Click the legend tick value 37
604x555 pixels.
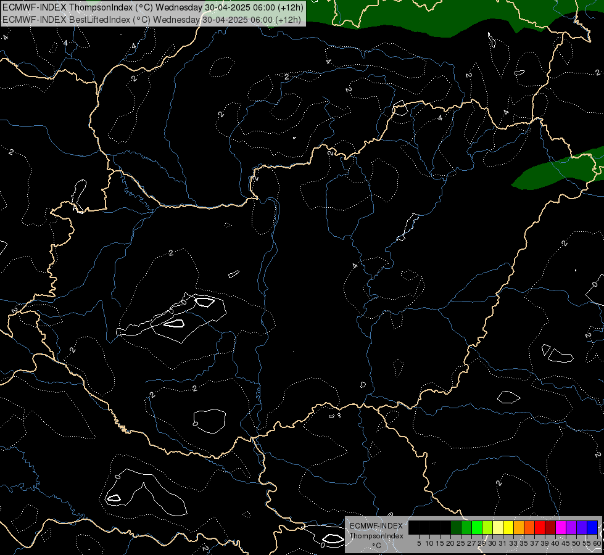pyautogui.click(x=535, y=543)
